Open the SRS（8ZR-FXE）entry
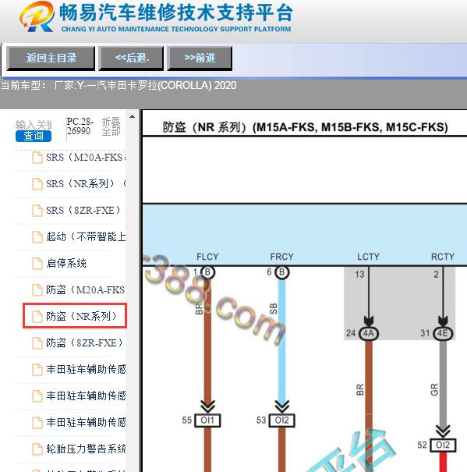 tap(83, 210)
